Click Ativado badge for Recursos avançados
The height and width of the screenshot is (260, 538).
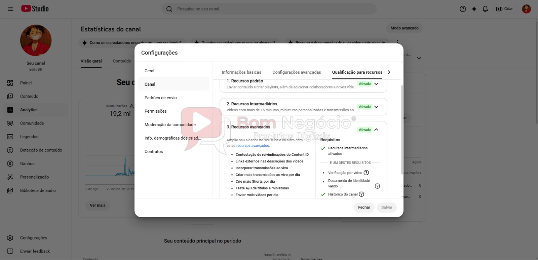(365, 129)
